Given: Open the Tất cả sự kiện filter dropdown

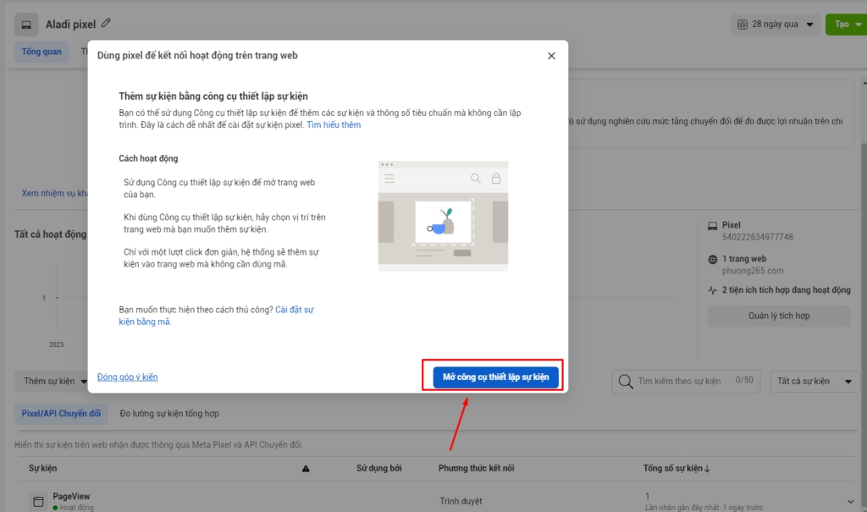Looking at the screenshot, I should pos(815,382).
